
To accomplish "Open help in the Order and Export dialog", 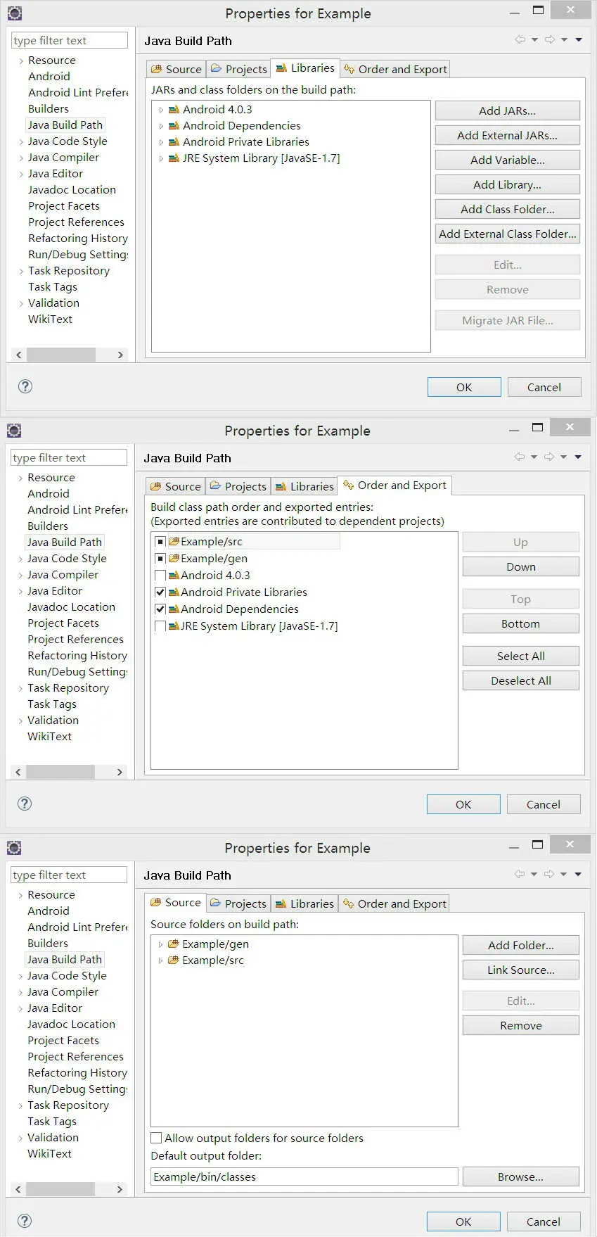I will click(25, 804).
